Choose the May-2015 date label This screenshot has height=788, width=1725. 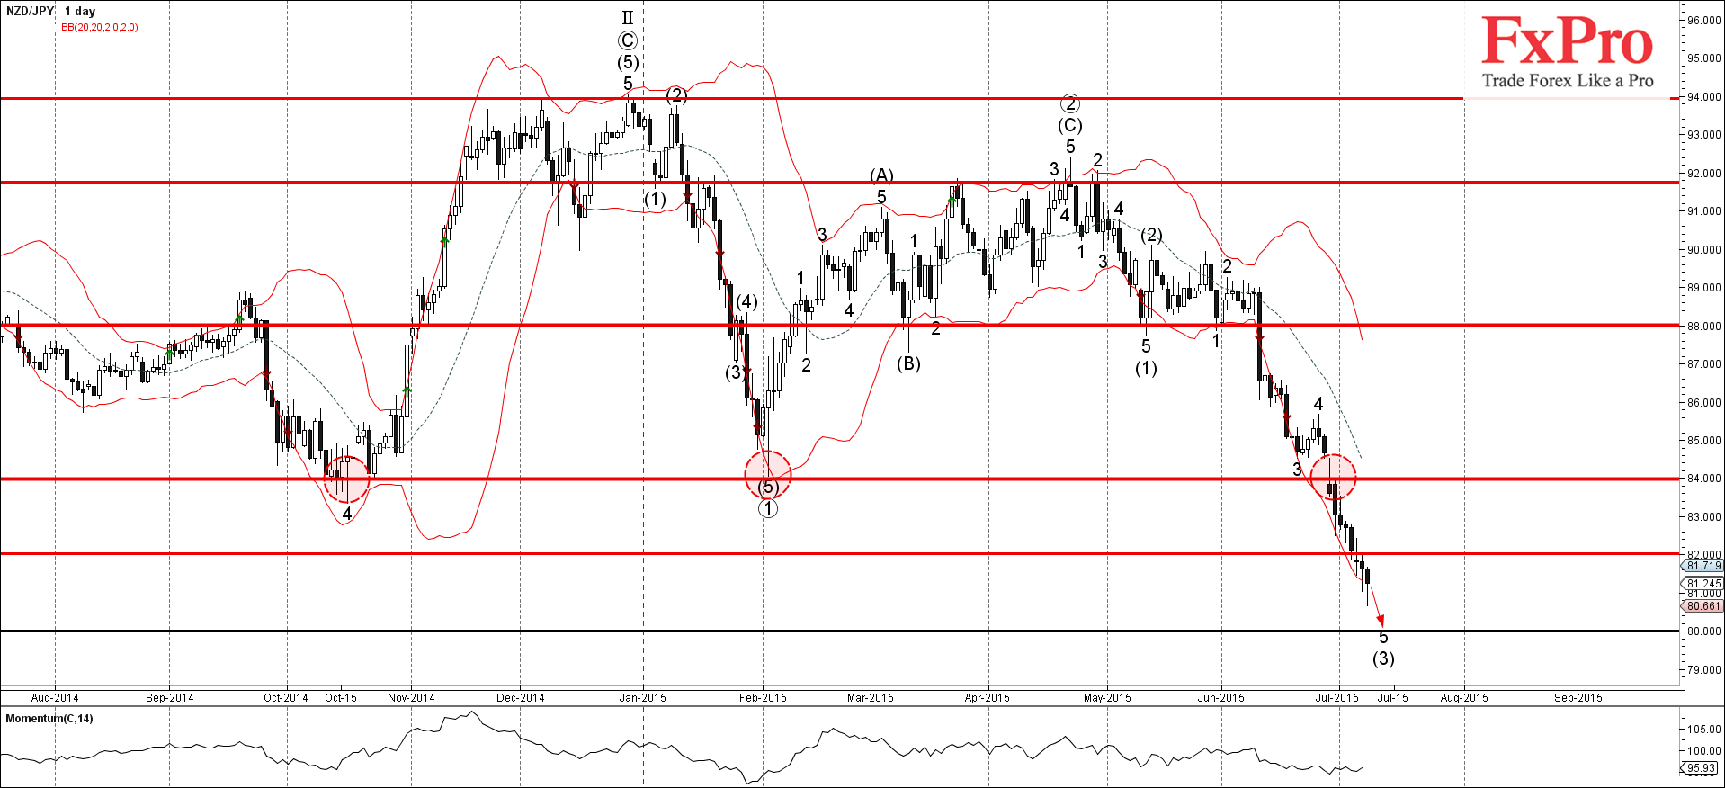(x=1107, y=698)
